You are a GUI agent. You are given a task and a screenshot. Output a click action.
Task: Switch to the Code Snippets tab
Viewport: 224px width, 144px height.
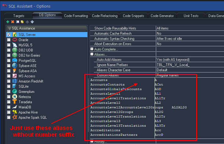134,16
